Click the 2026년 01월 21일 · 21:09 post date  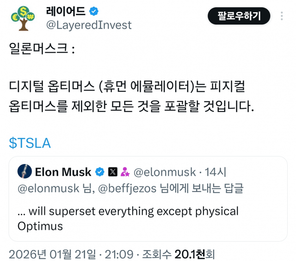coord(71,254)
